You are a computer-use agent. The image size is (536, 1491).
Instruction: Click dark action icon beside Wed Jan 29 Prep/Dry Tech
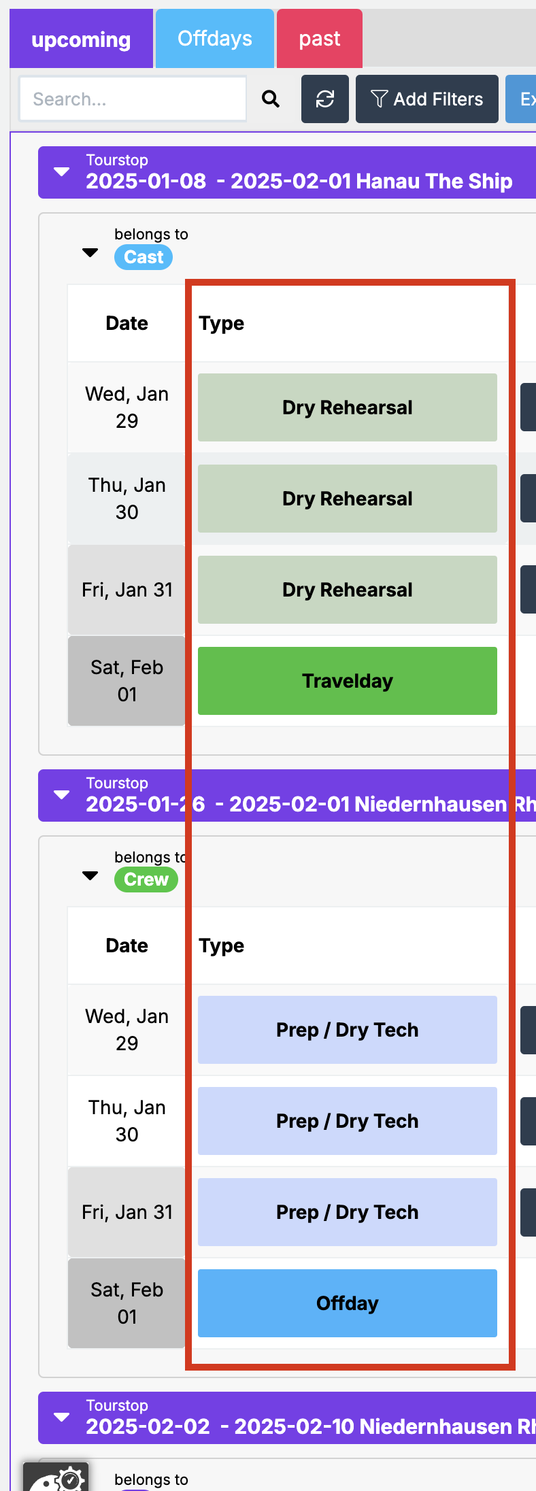pyautogui.click(x=529, y=1029)
